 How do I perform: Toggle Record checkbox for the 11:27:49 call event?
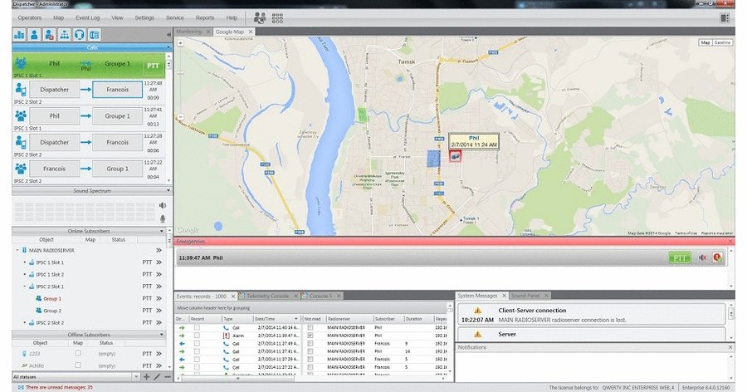197,343
